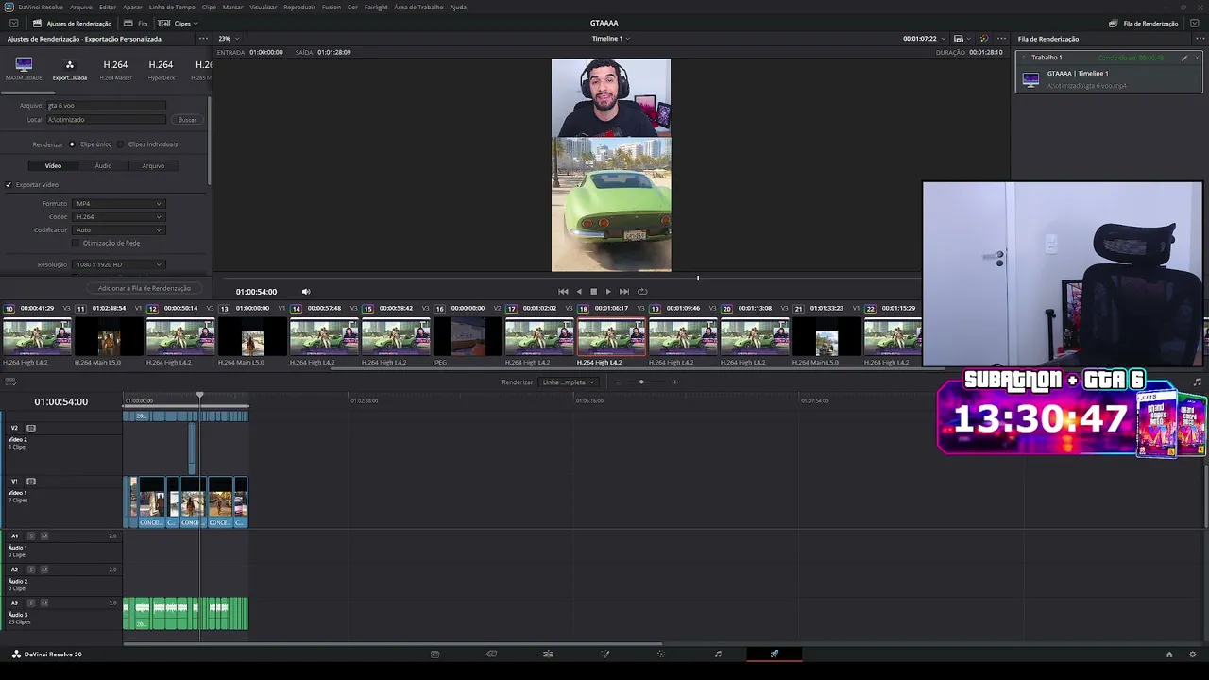Toggle the Fila de Renderização panel button

point(1144,23)
